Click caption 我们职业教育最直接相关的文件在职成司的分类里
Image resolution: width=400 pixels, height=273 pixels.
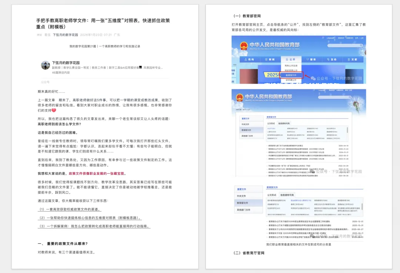[x=299, y=244]
